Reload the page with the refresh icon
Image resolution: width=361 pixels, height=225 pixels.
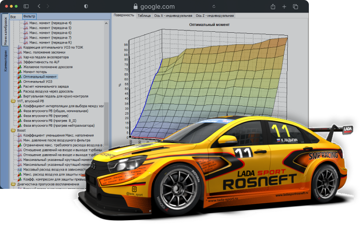point(214,6)
